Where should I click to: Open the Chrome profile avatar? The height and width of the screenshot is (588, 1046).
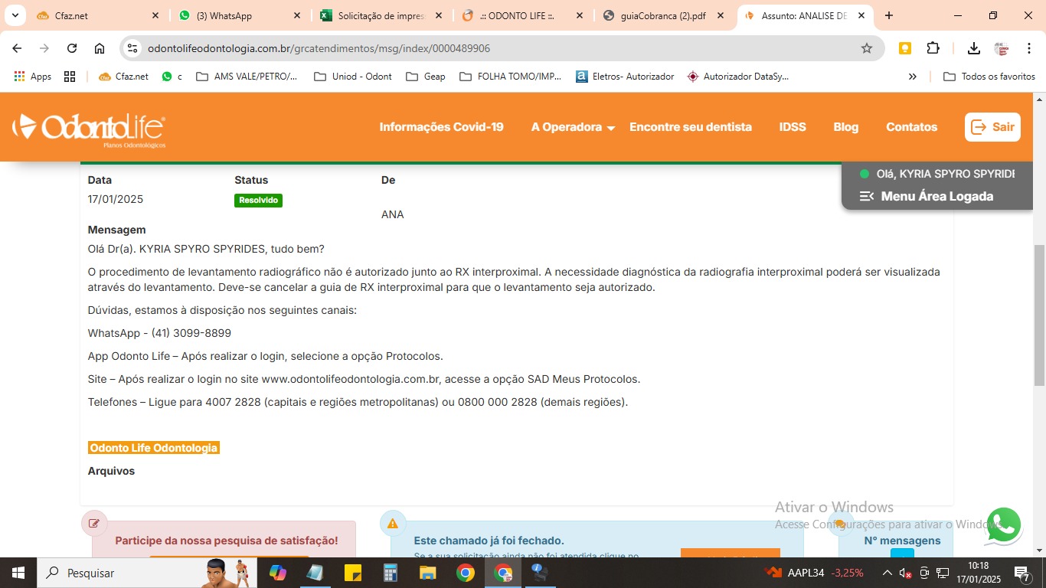(1002, 48)
